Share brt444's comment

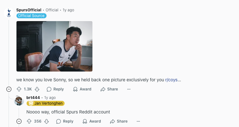pyautogui.click(x=119, y=121)
